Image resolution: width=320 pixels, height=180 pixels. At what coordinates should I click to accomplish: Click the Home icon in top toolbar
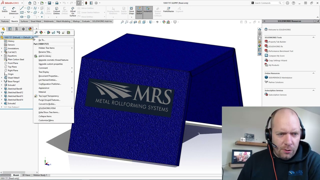pos(30,3)
